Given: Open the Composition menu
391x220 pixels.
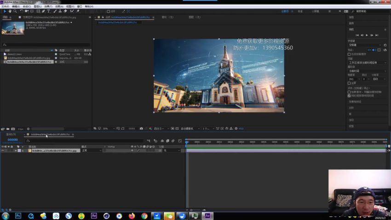Looking at the screenshot, I should (27, 6).
